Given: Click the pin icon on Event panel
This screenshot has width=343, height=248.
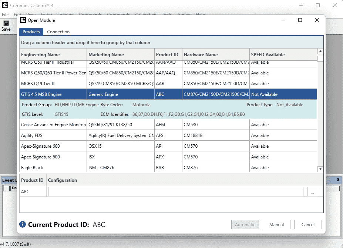Looking at the screenshot, I should pos(338,180).
